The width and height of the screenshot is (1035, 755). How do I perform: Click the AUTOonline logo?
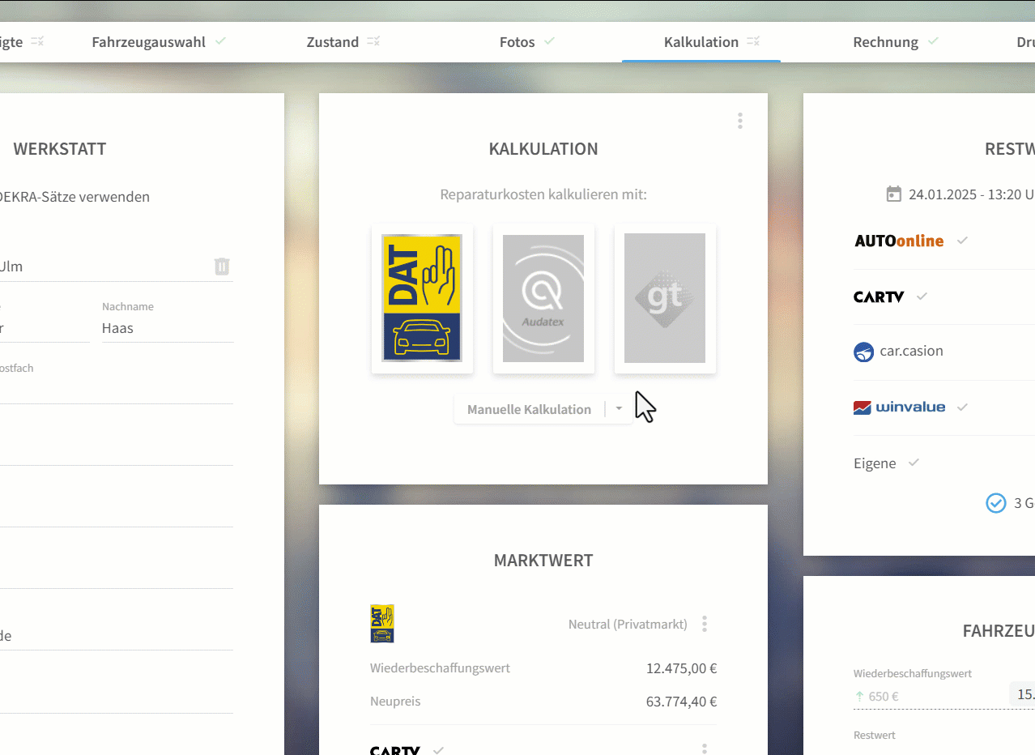(899, 241)
